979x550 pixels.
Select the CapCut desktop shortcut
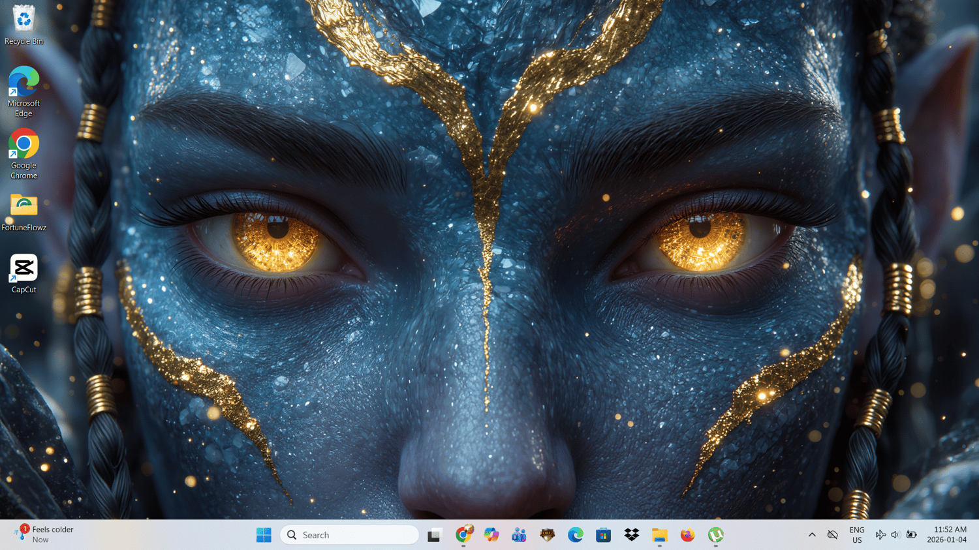point(23,273)
